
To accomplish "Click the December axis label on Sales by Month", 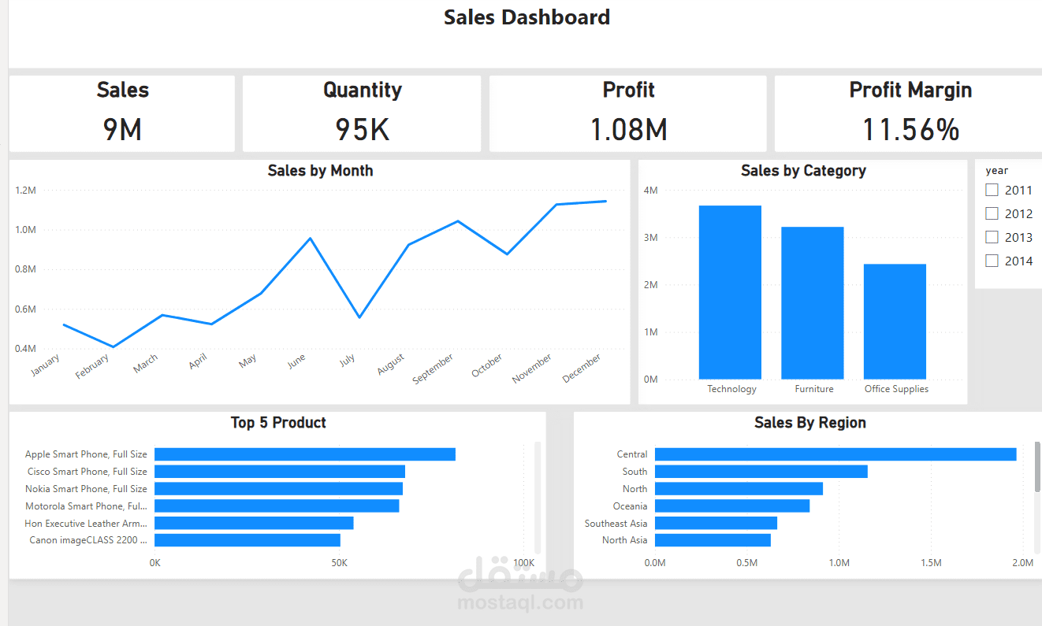I will point(581,369).
